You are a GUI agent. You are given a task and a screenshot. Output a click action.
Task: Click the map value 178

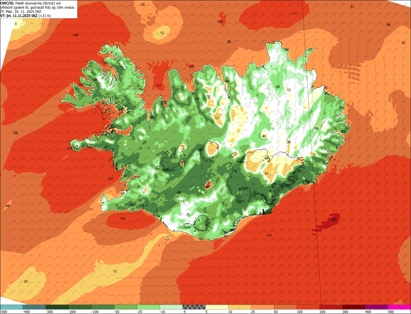pyautogui.click(x=70, y=148)
